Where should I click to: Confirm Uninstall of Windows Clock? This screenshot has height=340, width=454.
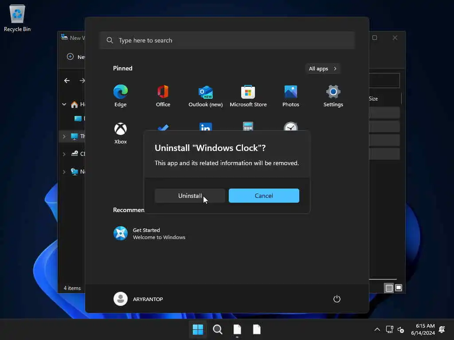190,196
